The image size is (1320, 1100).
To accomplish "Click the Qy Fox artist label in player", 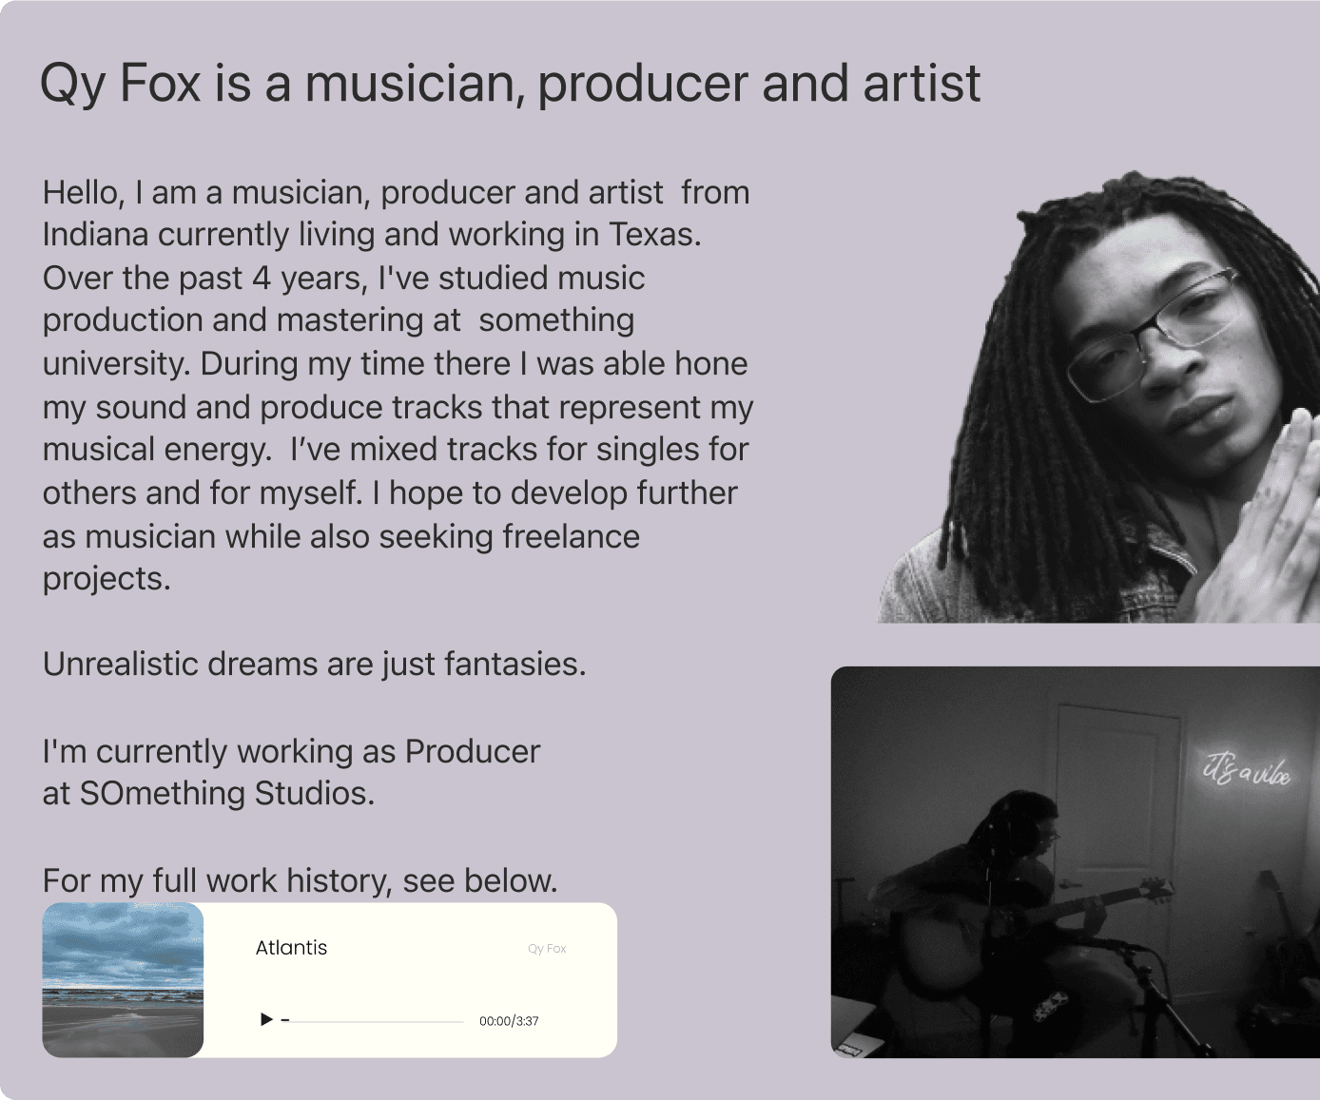I will click(547, 949).
